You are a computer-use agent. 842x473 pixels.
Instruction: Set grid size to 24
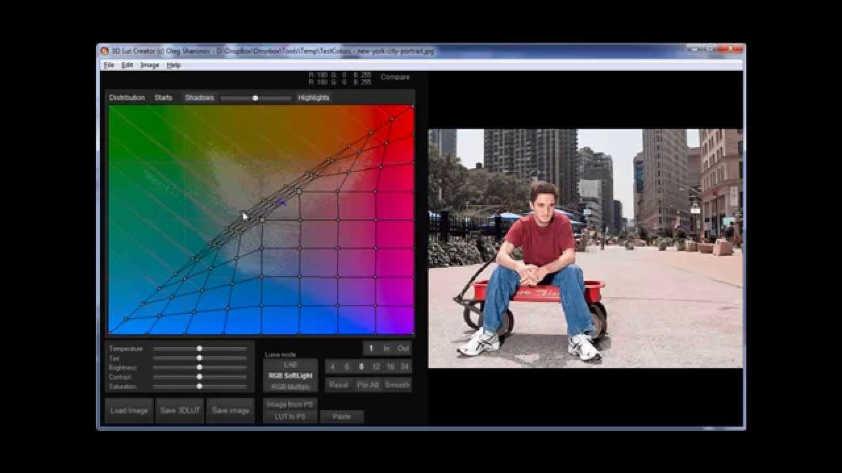pyautogui.click(x=405, y=367)
